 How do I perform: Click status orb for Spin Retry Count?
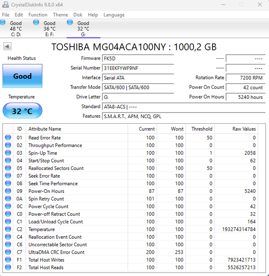point(8,199)
